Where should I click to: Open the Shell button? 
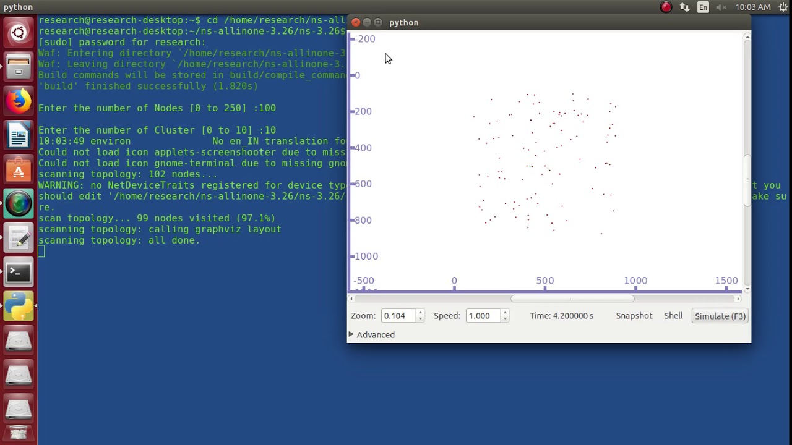pos(673,316)
